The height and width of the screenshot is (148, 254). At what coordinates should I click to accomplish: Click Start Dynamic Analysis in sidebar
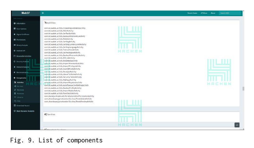click(25, 111)
